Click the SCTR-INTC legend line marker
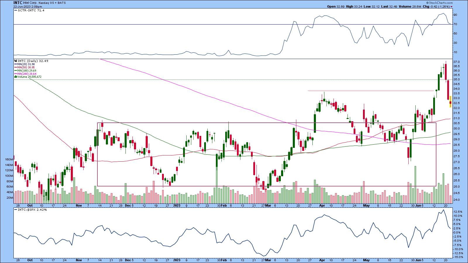 point(15,10)
